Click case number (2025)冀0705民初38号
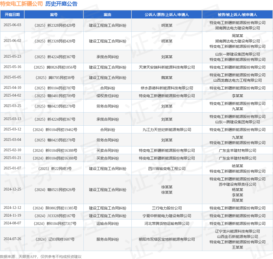273x259 pixels. [55, 78]
